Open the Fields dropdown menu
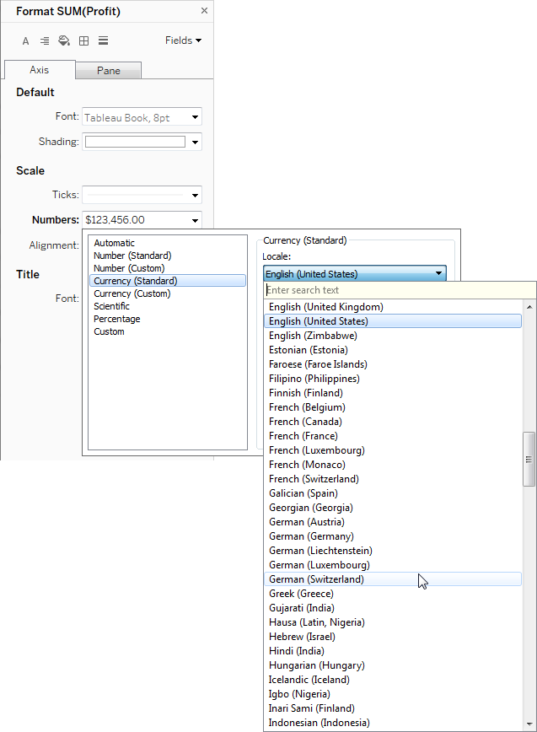The height and width of the screenshot is (732, 537). [x=183, y=40]
